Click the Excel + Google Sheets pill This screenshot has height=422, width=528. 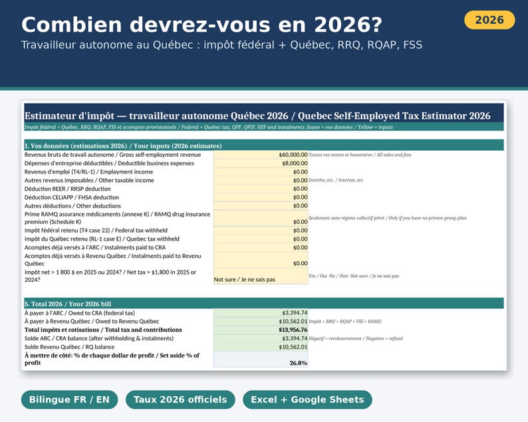[x=307, y=400]
